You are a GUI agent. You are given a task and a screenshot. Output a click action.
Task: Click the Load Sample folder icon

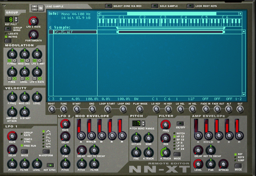click(x=41, y=8)
